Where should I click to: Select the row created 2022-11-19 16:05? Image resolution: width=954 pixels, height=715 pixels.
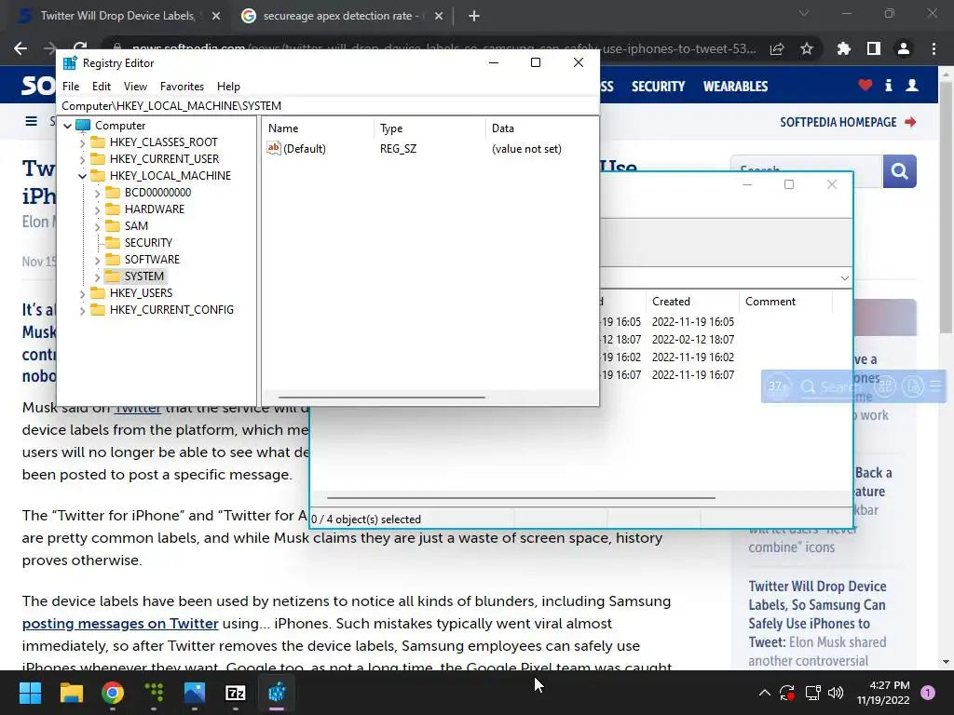pos(693,321)
